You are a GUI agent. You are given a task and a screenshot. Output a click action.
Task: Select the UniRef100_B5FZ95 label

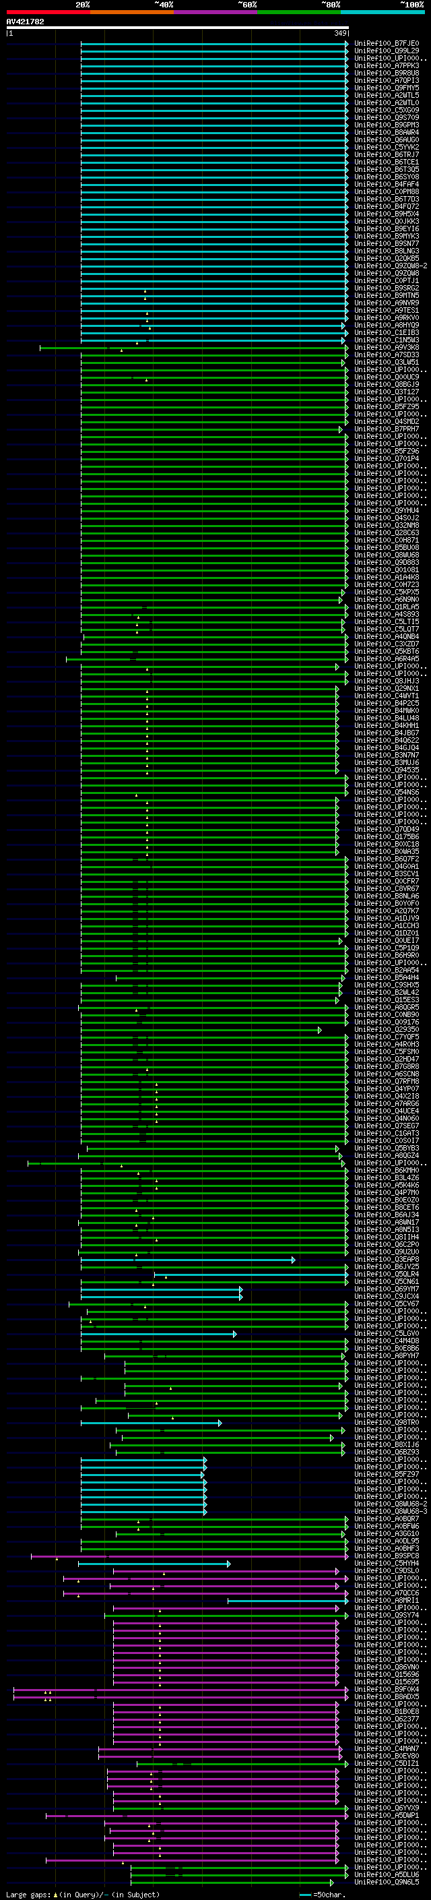(387, 406)
